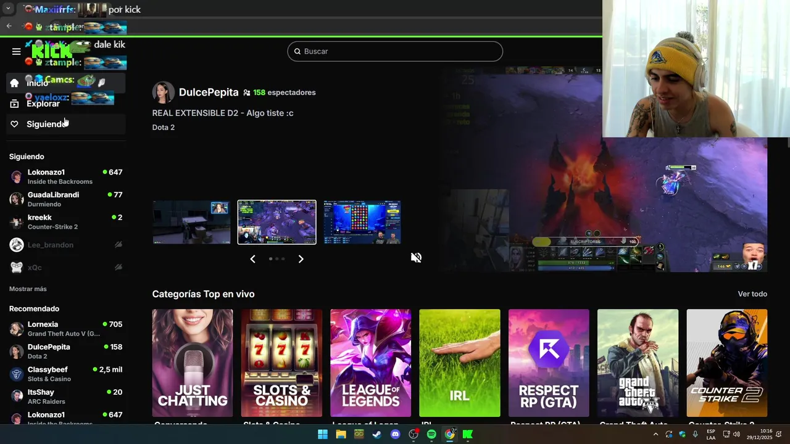This screenshot has width=790, height=444.
Task: Open the Slots & Casino category
Action: coord(281,363)
